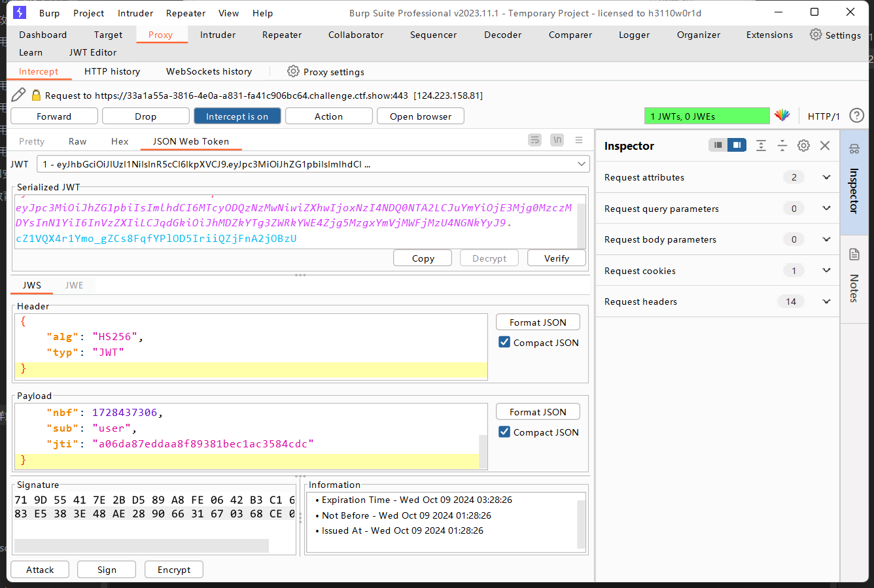
Task: Switch to the HTTP history tab
Action: pyautogui.click(x=112, y=71)
